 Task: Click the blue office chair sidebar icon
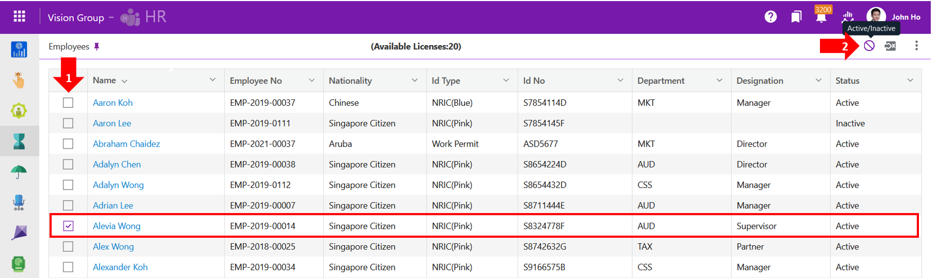(19, 202)
